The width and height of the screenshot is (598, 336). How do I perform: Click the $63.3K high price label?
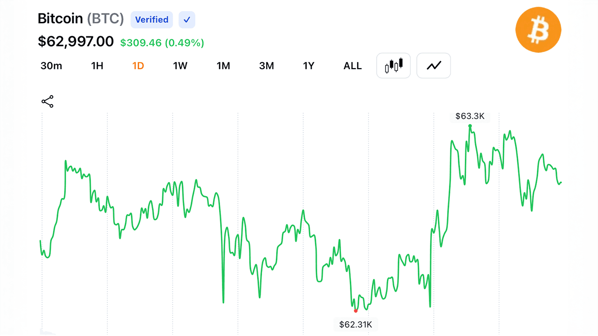tap(470, 116)
